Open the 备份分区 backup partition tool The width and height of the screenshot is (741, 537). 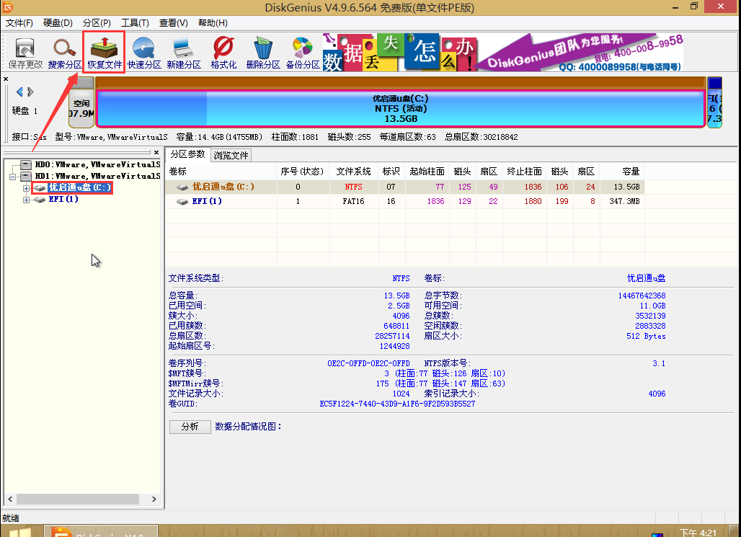pyautogui.click(x=302, y=53)
